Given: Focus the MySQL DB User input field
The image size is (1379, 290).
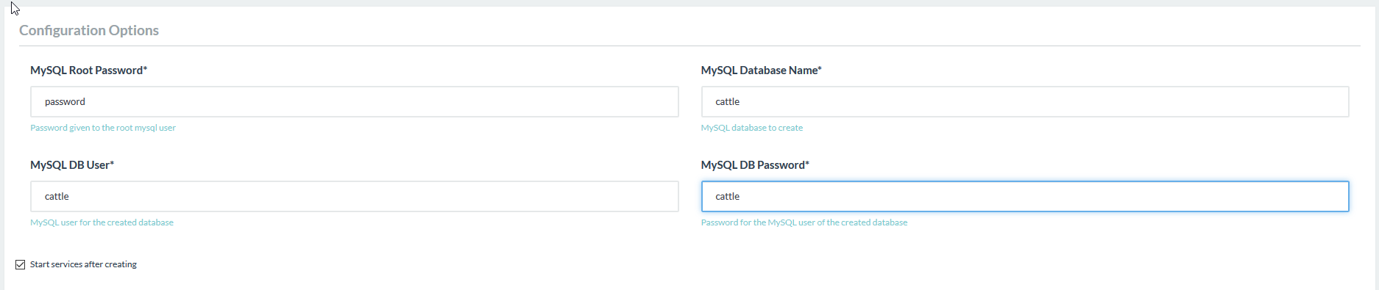Looking at the screenshot, I should click(x=354, y=196).
